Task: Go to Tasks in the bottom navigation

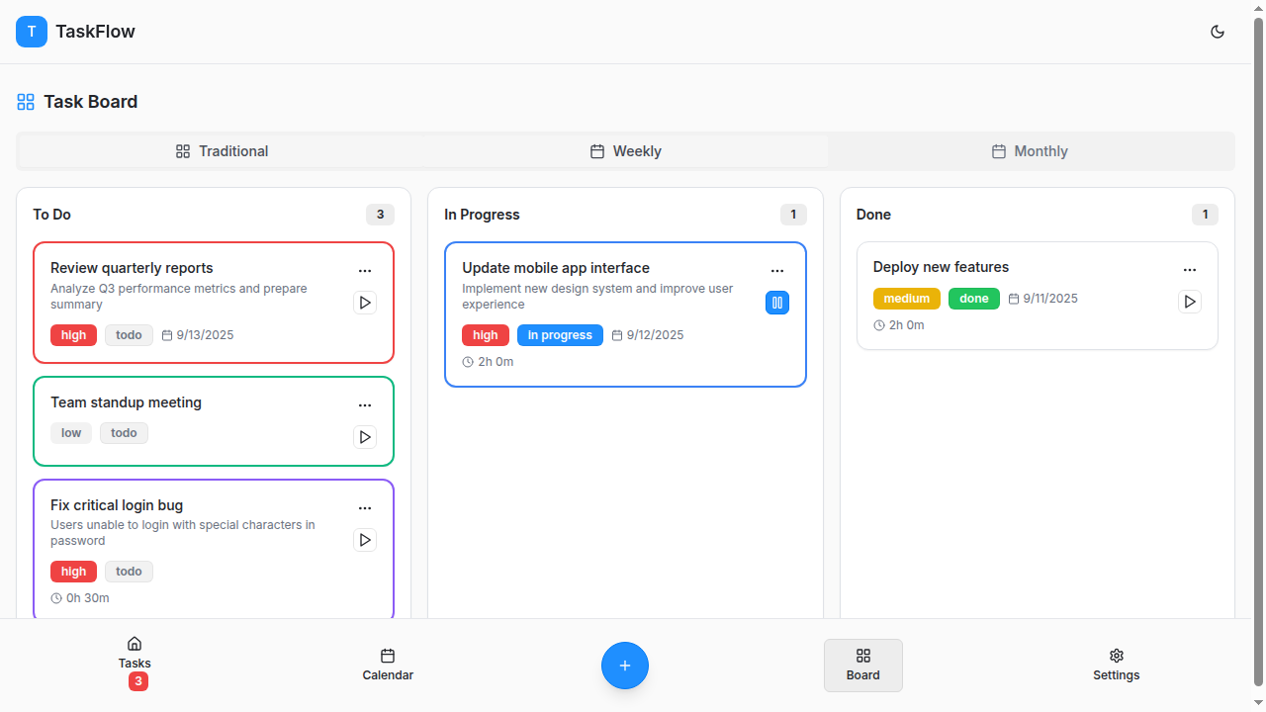Action: (135, 666)
